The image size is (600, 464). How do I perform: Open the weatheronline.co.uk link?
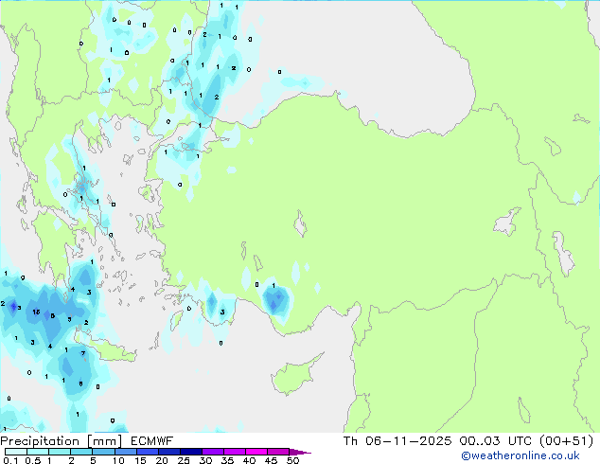click(521, 455)
